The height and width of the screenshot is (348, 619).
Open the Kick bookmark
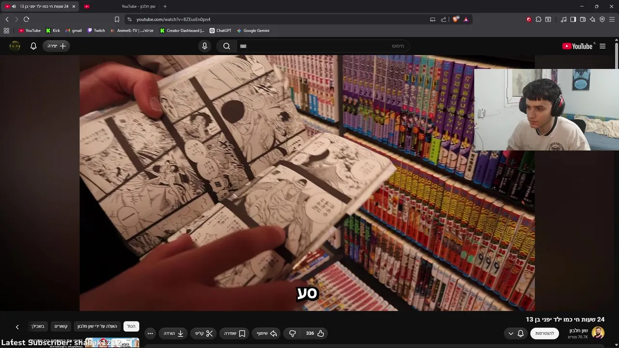[x=53, y=30]
